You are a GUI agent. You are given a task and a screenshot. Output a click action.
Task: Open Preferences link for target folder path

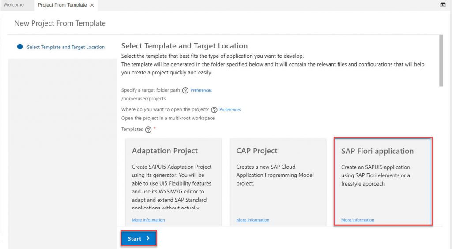[201, 90]
